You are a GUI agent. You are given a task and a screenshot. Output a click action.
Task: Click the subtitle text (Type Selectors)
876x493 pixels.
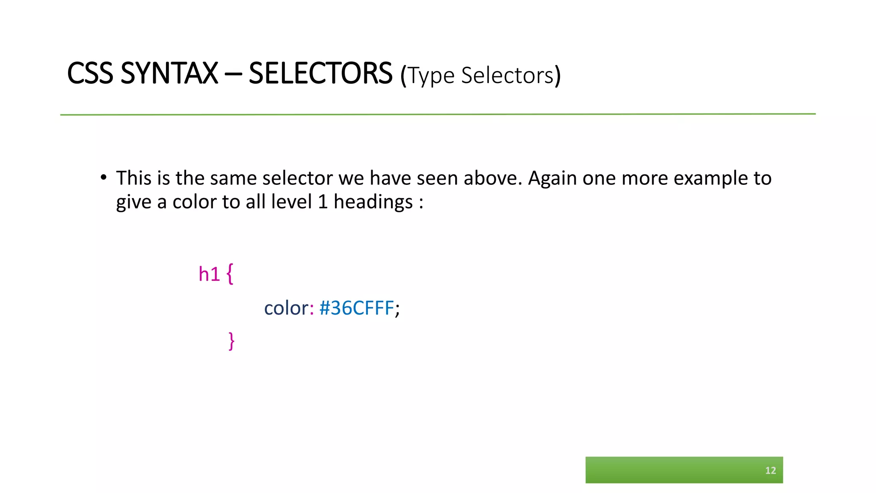(480, 76)
